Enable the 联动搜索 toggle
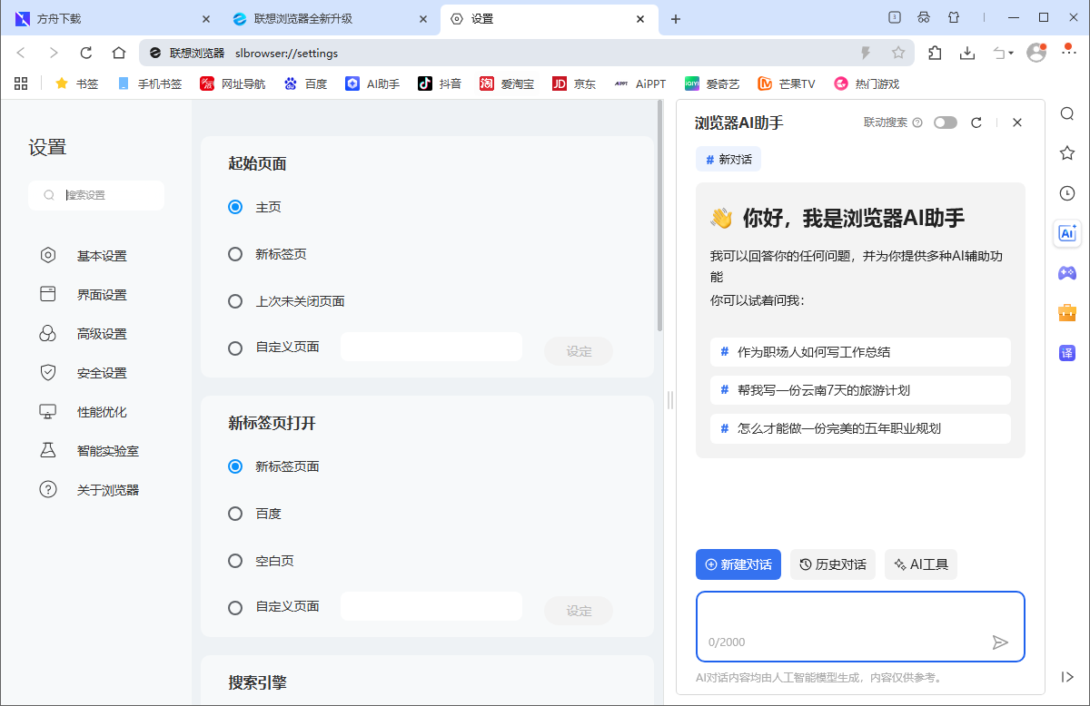 945,122
